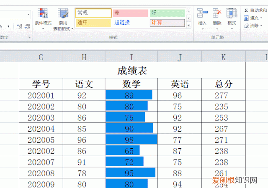
Task: Select the 总分 cell showing 271
Action: [x=224, y=140]
